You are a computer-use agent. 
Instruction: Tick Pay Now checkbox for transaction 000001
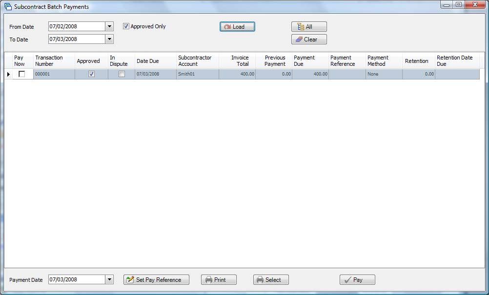(x=21, y=74)
